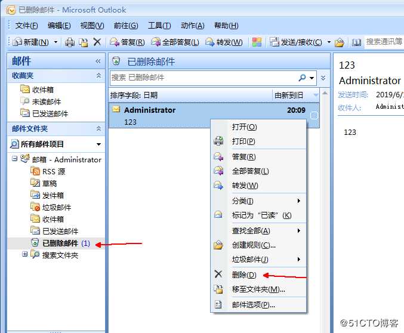Collapse the Favorites section
This screenshot has height=333, width=404.
pyautogui.click(x=98, y=76)
